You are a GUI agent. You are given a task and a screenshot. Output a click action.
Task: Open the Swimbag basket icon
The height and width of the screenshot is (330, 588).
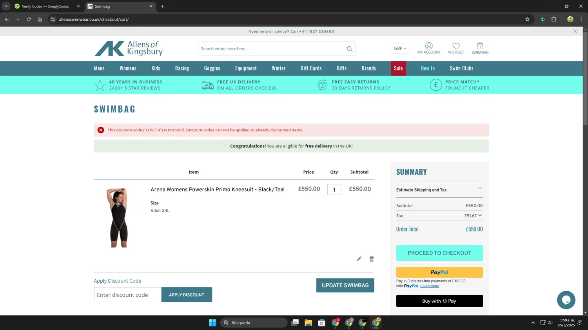480,48
